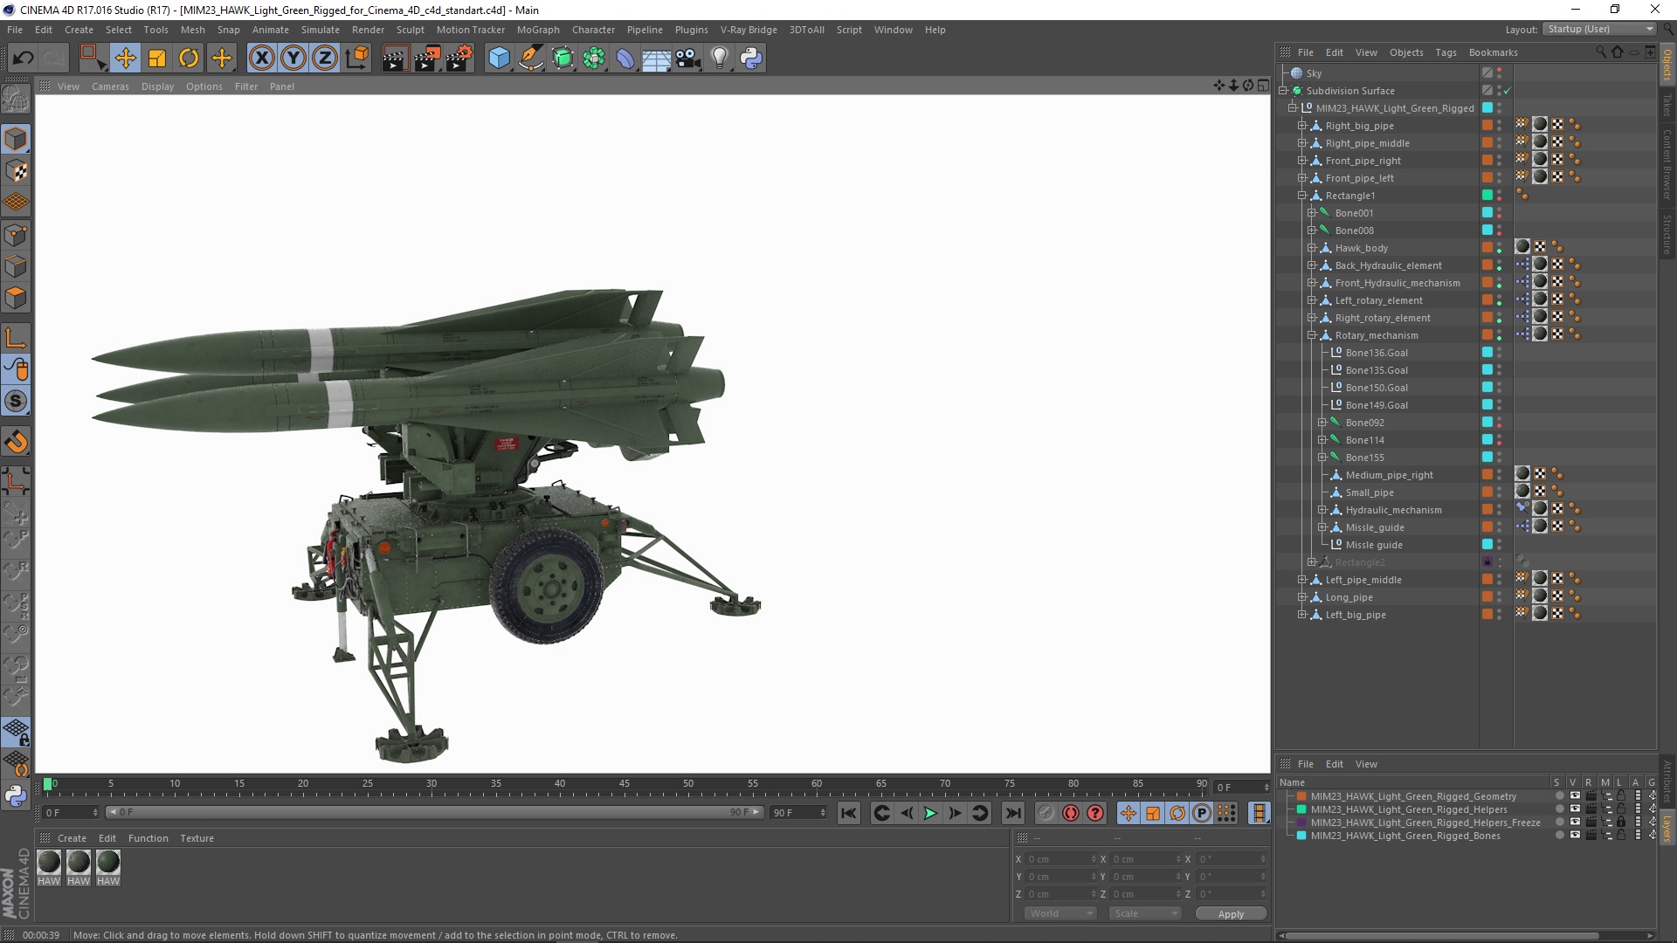
Task: Click the MoGraph cloner icon
Action: tap(594, 59)
